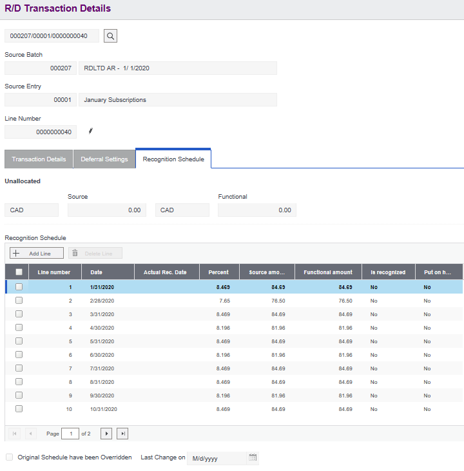Image resolution: width=464 pixels, height=471 pixels.
Task: Open the Deferral Settings tab
Action: tap(104, 159)
